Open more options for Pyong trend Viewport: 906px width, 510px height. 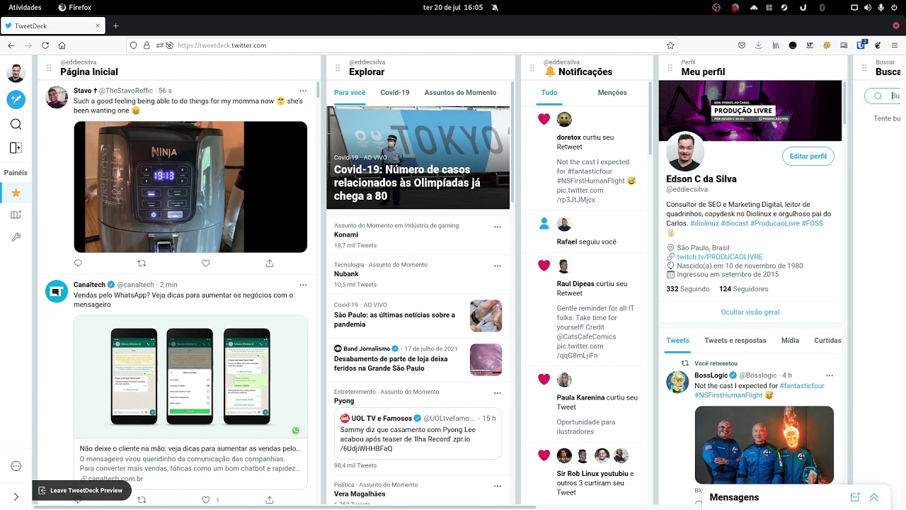click(498, 392)
